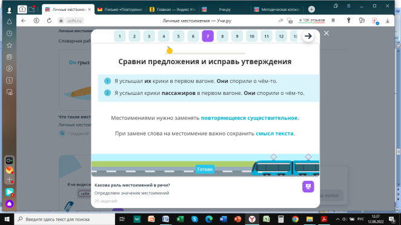Open Yandex Browser from taskbar
401x225 pixels.
[252, 219]
